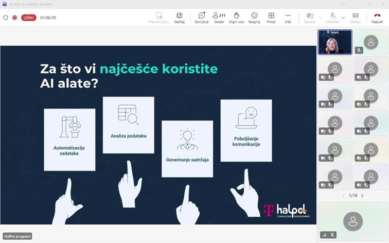Go to previous participants page
The height and width of the screenshot is (243, 389).
344,195
